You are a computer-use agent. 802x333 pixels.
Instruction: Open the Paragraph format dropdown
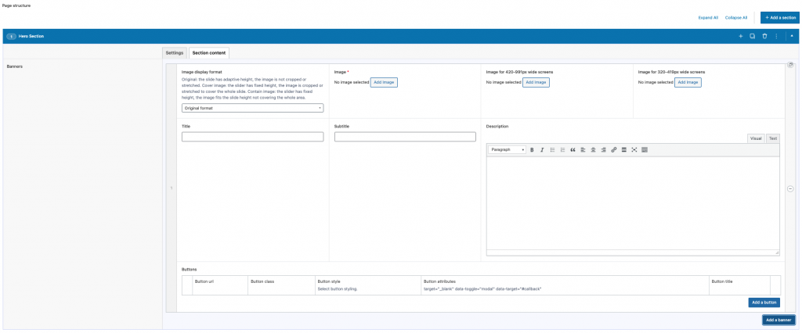508,149
